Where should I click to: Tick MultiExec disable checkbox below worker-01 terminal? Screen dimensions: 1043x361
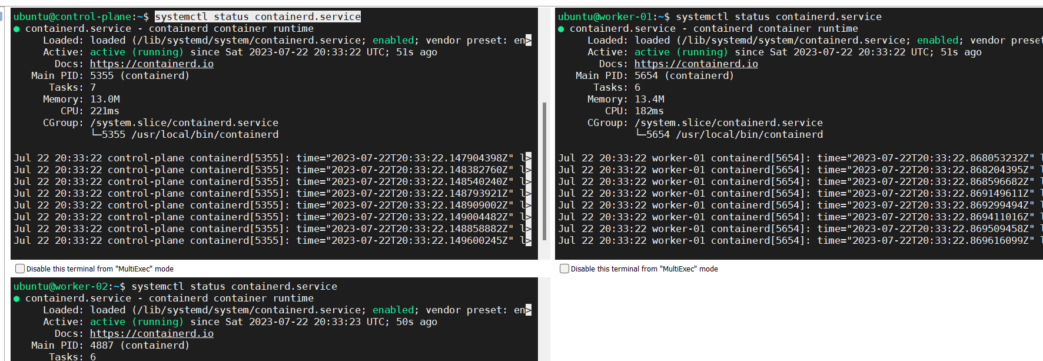pyautogui.click(x=564, y=269)
